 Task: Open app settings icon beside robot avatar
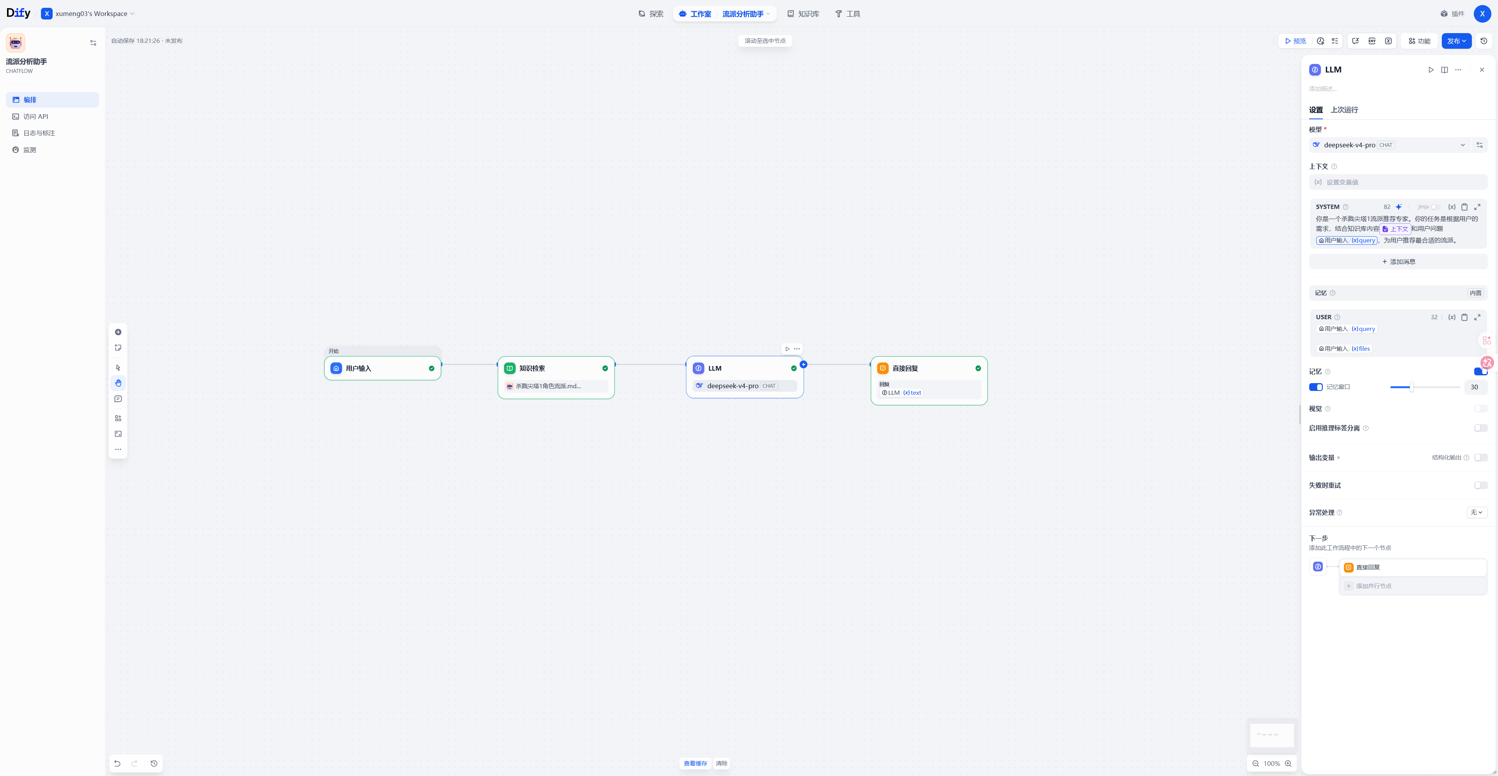coord(93,43)
